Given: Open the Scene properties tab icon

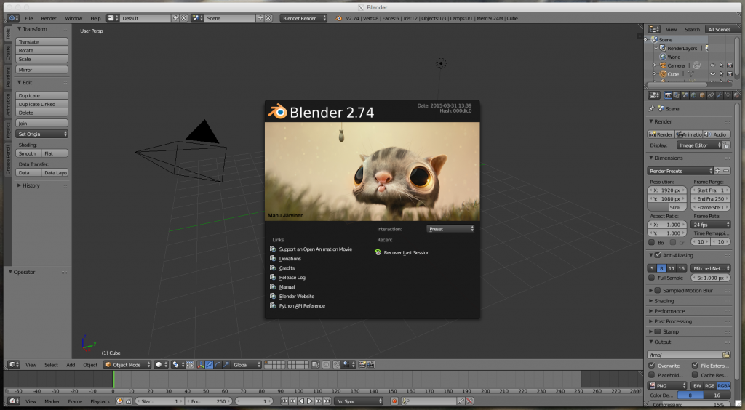Looking at the screenshot, I should 685,95.
